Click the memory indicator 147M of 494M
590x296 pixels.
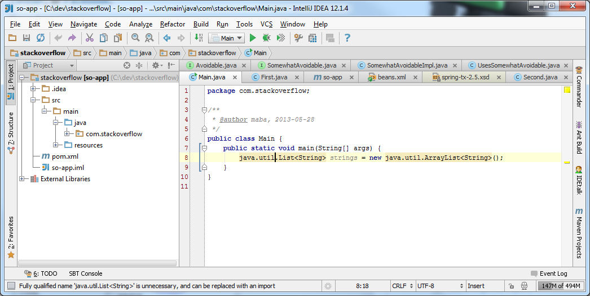coord(561,286)
